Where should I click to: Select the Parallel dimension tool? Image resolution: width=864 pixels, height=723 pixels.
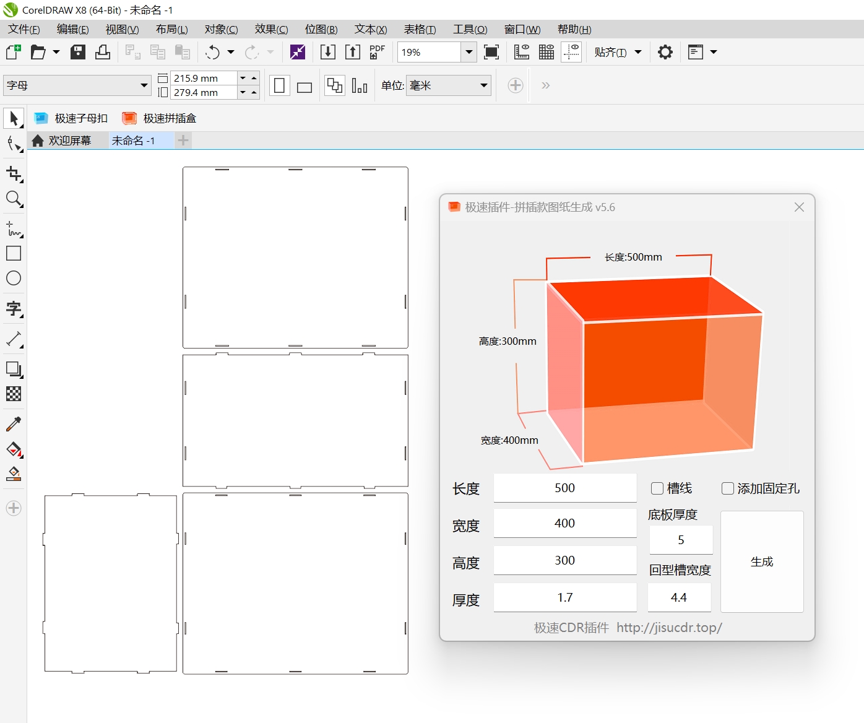click(x=14, y=339)
